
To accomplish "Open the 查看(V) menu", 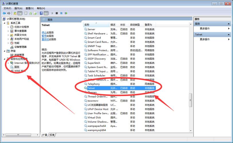I will (x=30, y=8).
